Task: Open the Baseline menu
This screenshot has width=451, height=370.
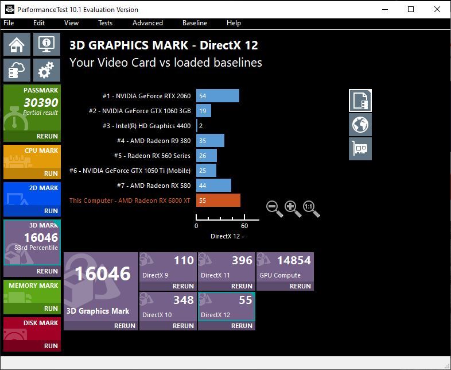Action: pos(195,23)
